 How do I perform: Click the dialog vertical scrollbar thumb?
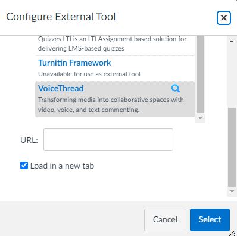click(232, 147)
